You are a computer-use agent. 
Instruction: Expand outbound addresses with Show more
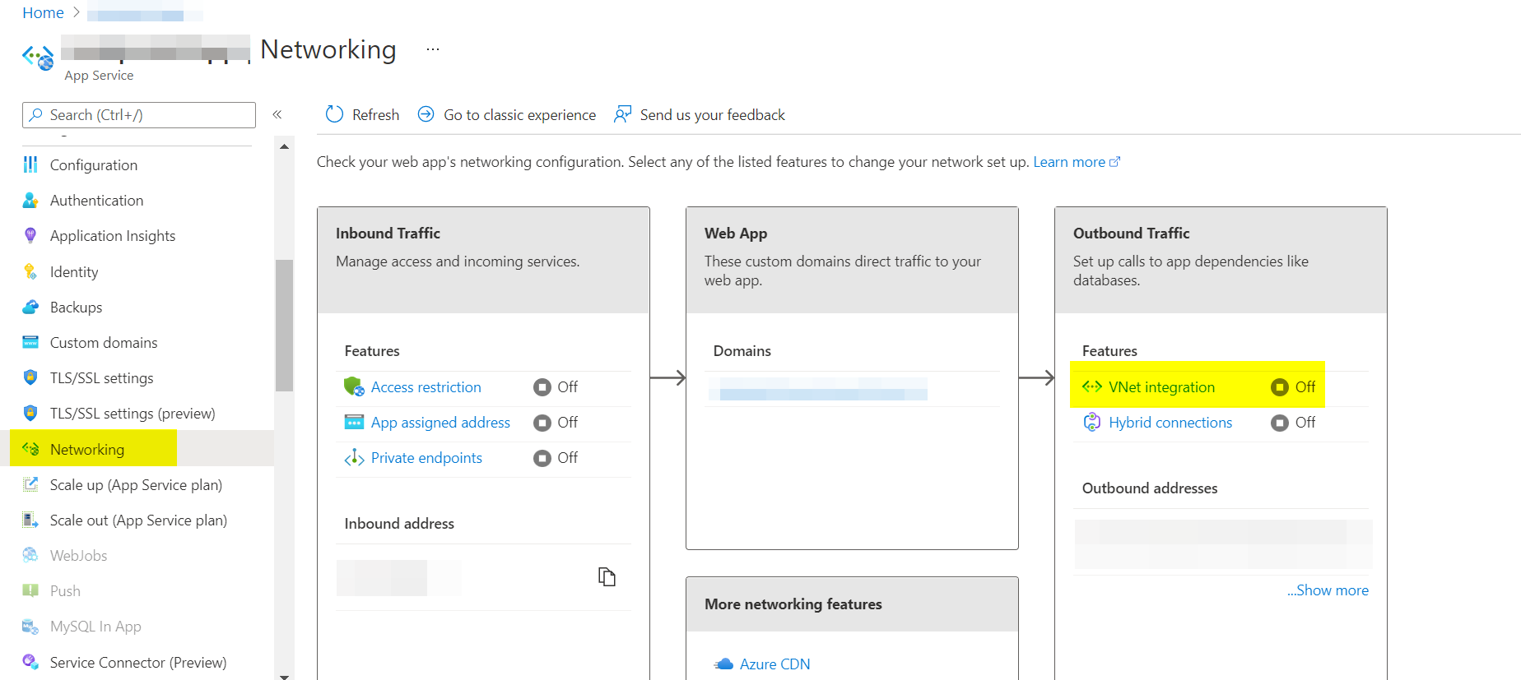point(1328,590)
